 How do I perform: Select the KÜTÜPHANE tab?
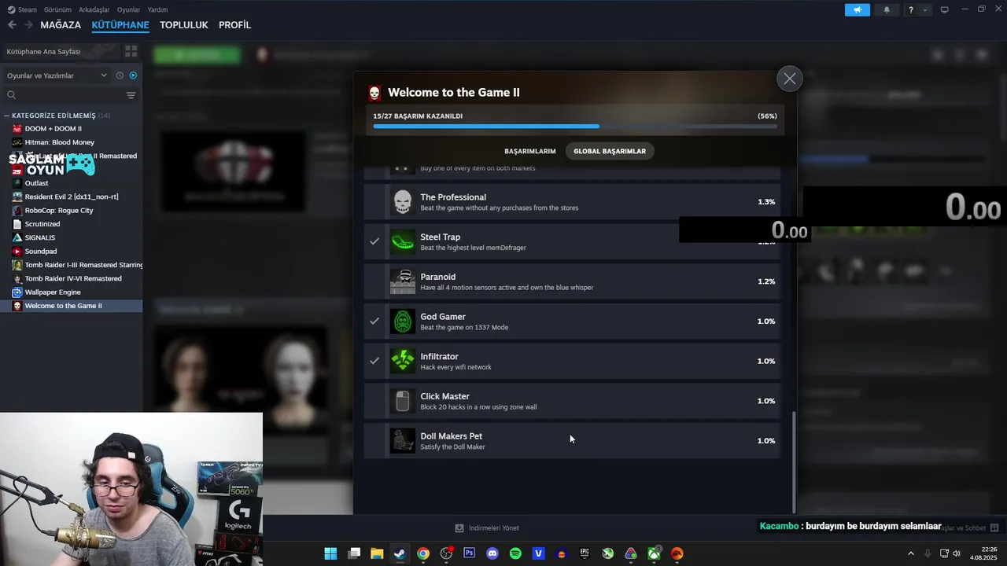pos(120,25)
